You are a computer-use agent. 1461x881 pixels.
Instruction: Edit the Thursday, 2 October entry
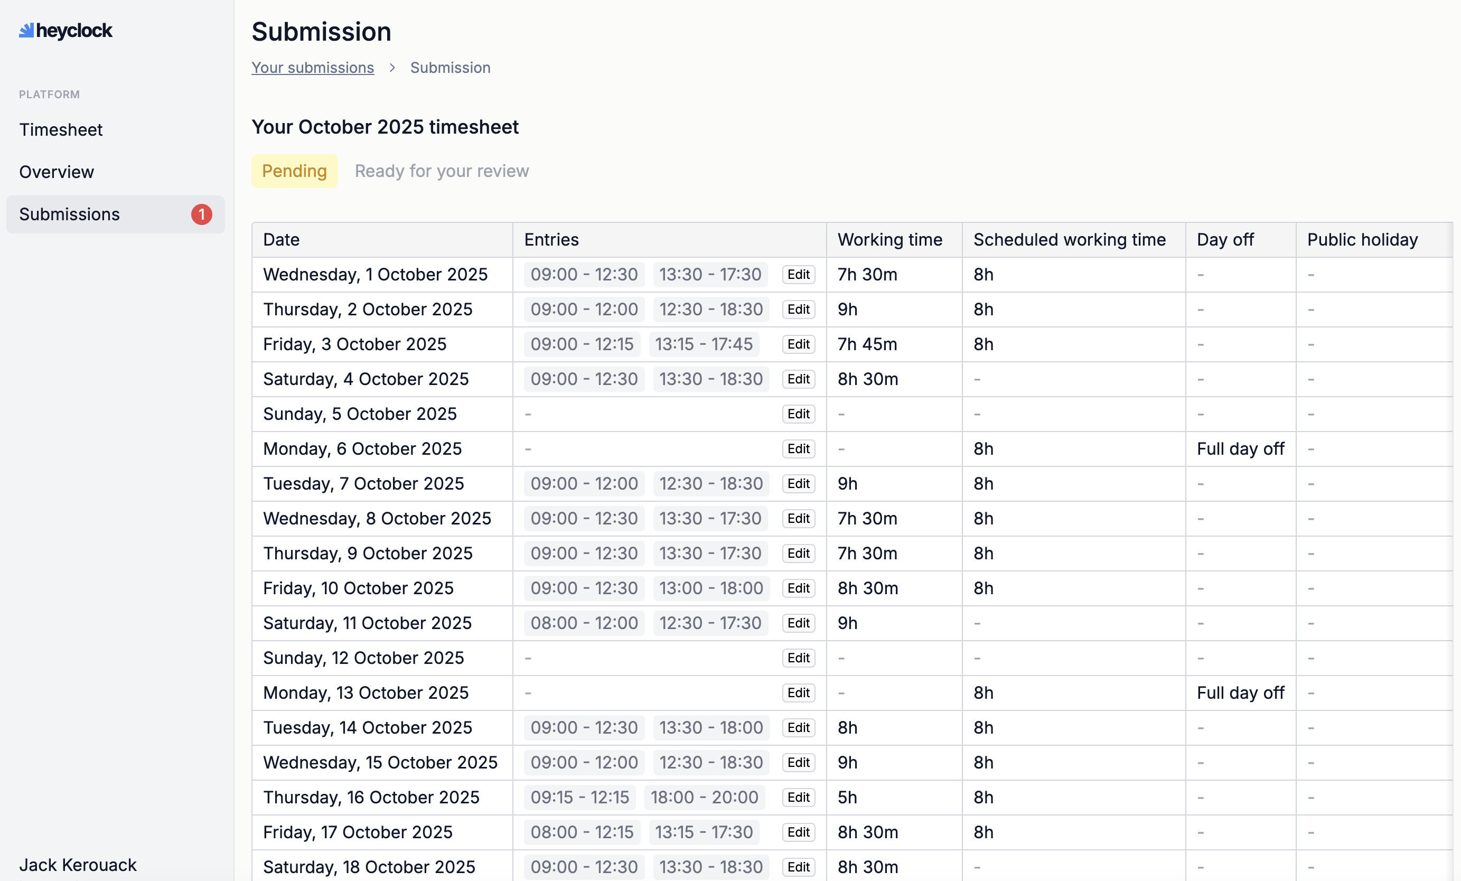[798, 310]
